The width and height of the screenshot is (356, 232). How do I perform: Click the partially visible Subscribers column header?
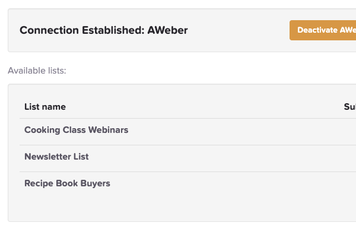click(x=350, y=107)
